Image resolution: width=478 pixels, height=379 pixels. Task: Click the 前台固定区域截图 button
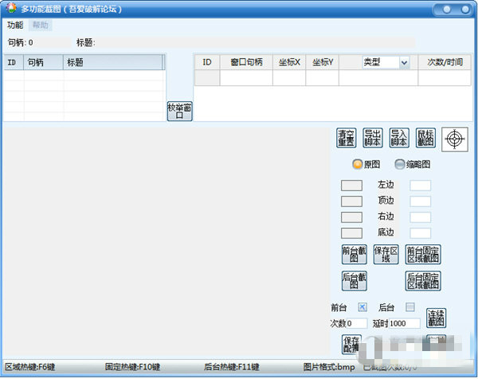tap(423, 255)
